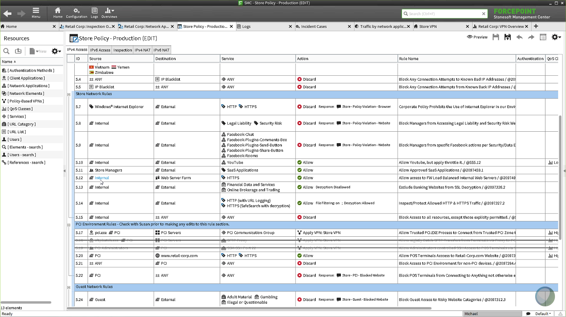Screen dimensions: 566x317
Task: Close the Store Policy - Production tab
Action: [231, 27]
